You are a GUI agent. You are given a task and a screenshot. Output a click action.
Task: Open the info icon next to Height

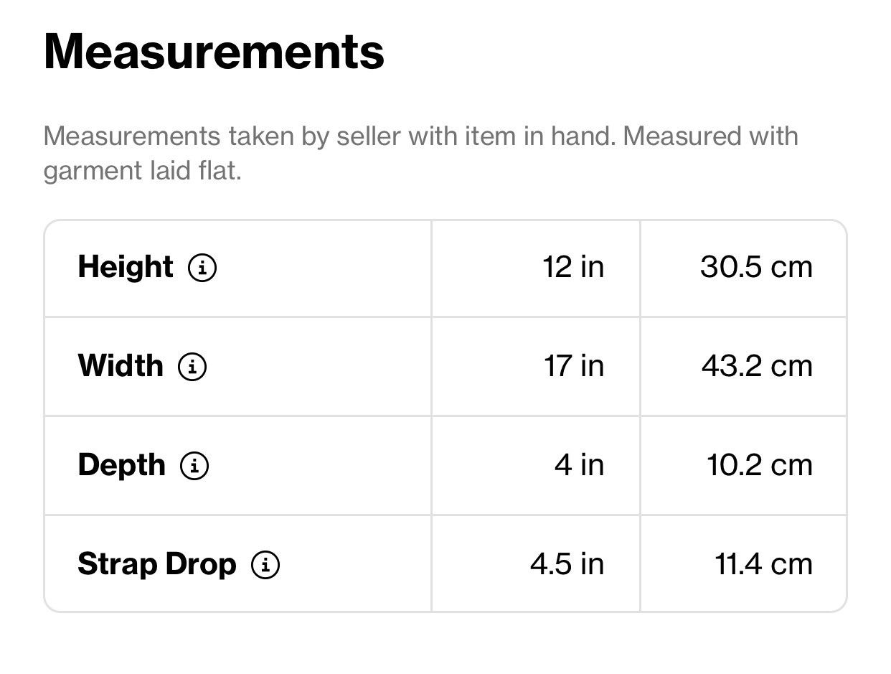click(202, 268)
